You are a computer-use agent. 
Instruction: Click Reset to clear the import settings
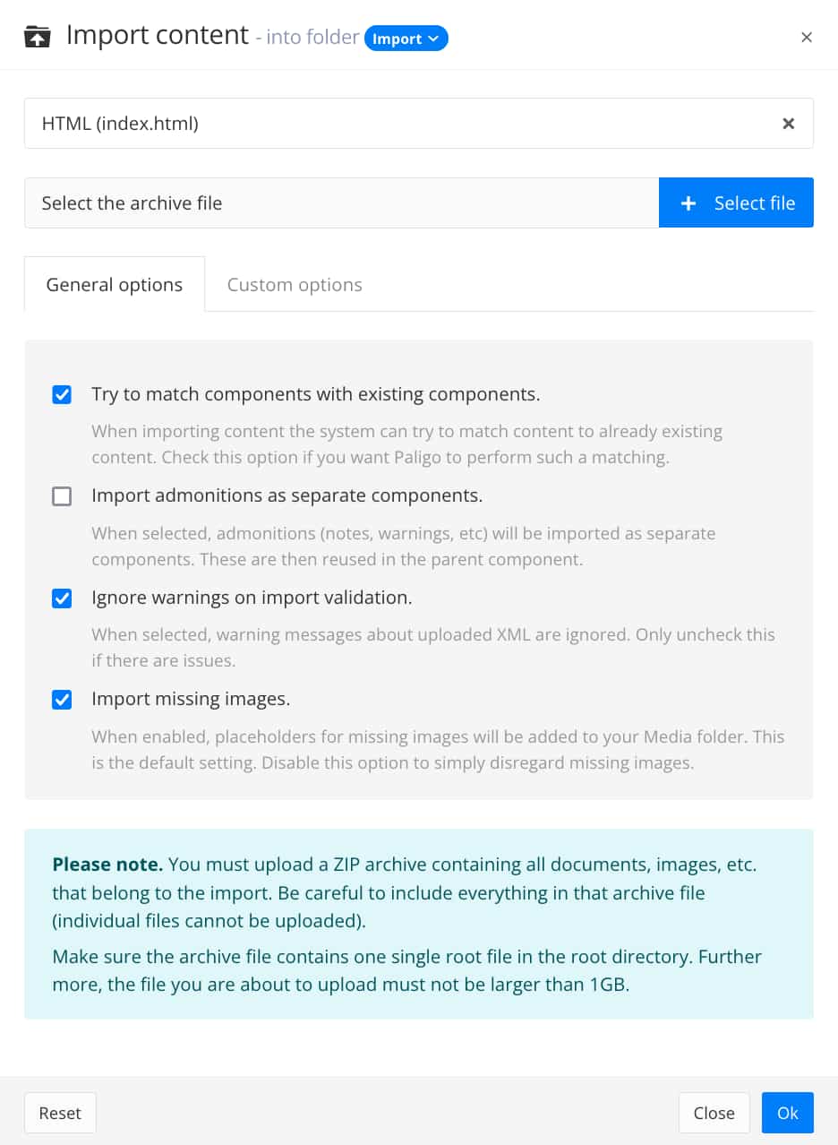[59, 1113]
